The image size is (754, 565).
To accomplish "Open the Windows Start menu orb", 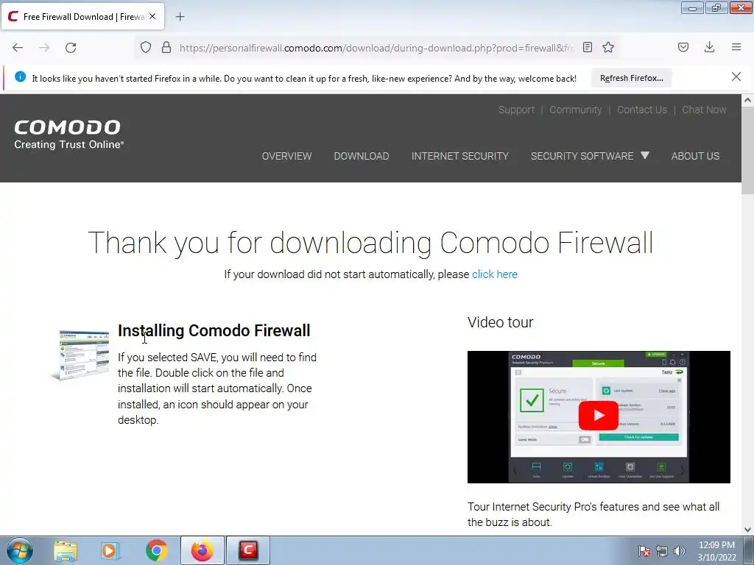I will [20, 550].
